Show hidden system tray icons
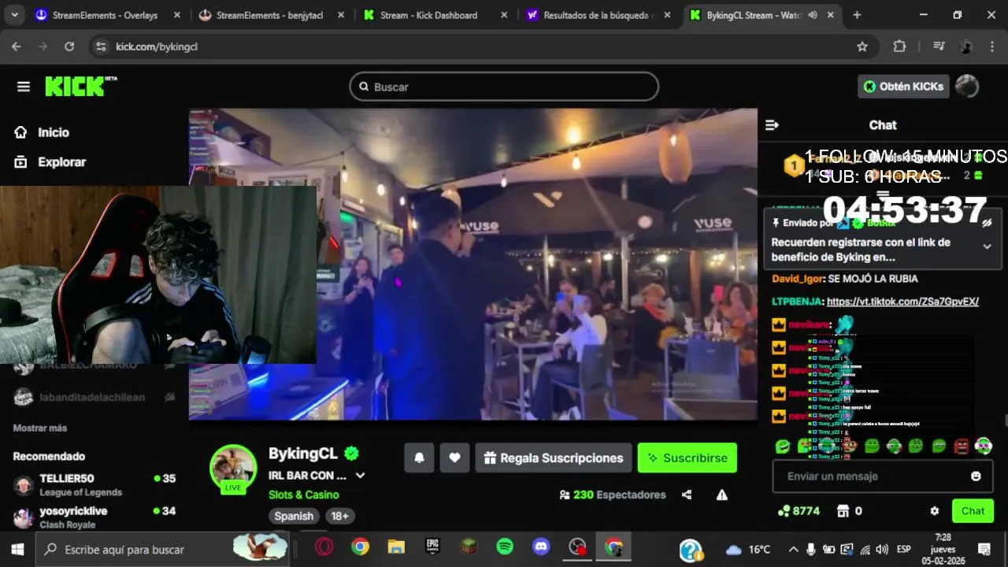Image resolution: width=1008 pixels, height=567 pixels. (793, 549)
